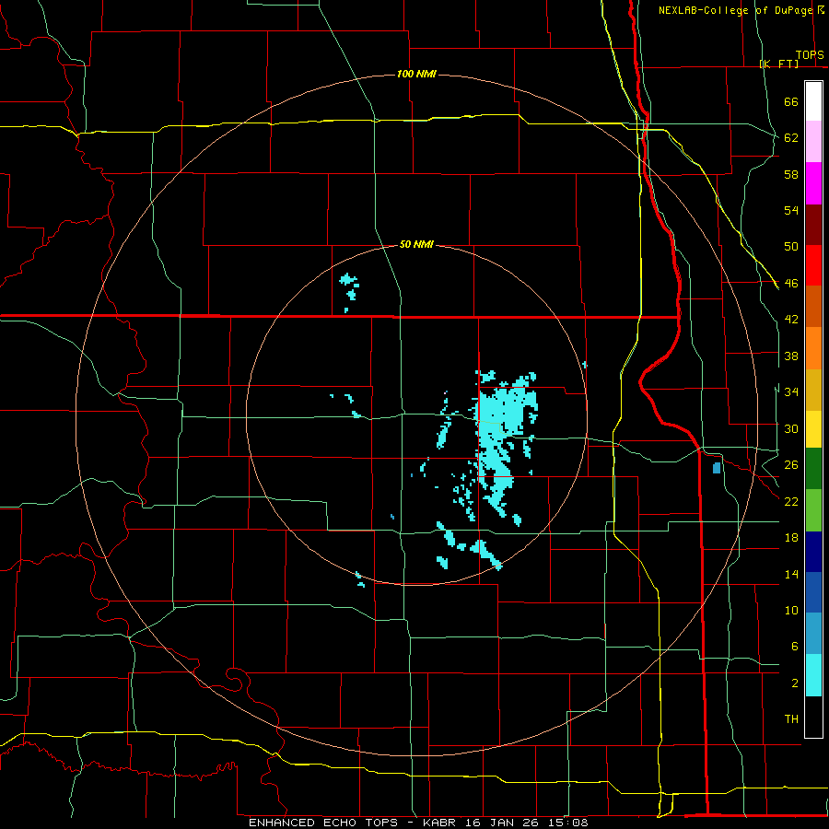Click the 100 NMI range ring label

[x=416, y=74]
